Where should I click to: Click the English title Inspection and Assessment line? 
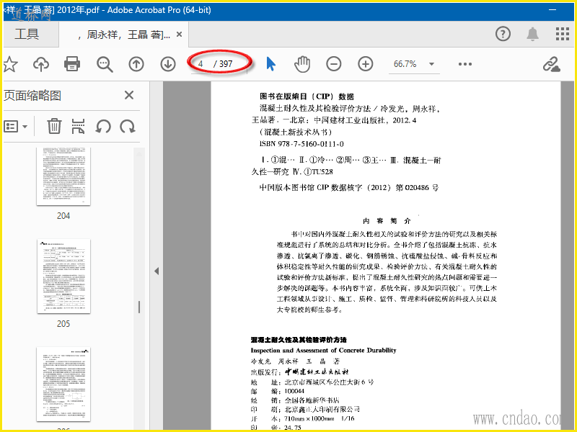(x=323, y=350)
